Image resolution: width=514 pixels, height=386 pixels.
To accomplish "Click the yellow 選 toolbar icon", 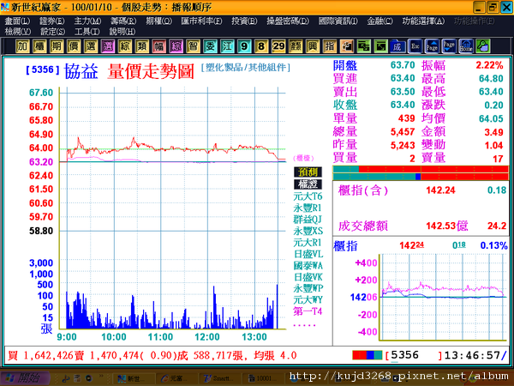I will tap(91, 46).
